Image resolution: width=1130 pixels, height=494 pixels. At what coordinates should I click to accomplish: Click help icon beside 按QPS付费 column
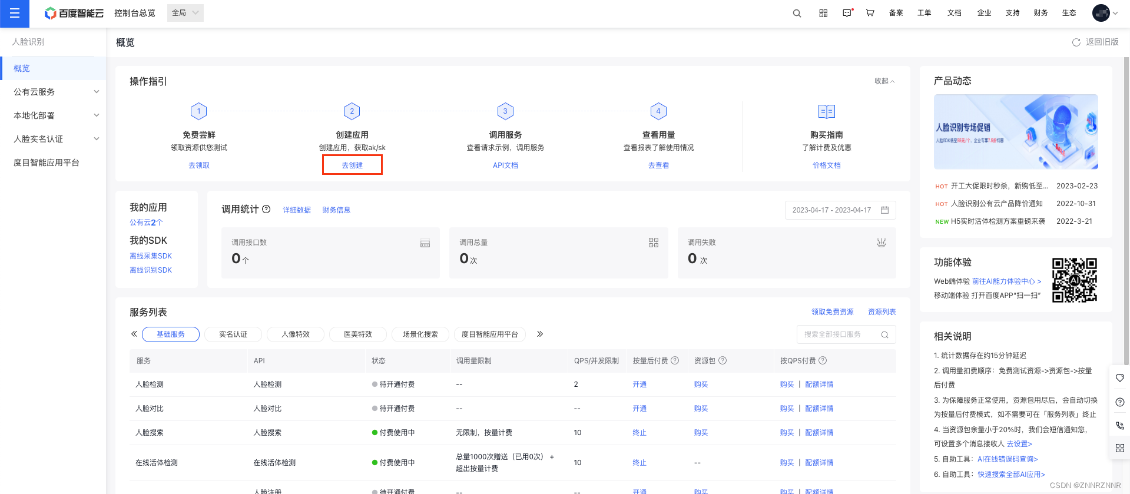click(x=823, y=360)
